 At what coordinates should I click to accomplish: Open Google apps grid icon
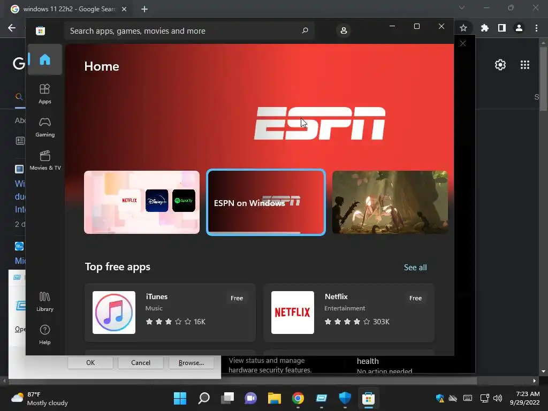[x=525, y=65]
